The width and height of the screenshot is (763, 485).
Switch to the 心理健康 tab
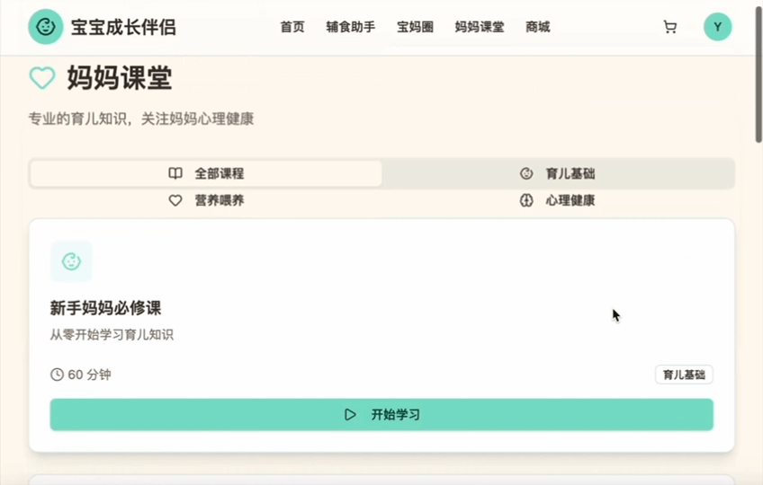coord(558,200)
